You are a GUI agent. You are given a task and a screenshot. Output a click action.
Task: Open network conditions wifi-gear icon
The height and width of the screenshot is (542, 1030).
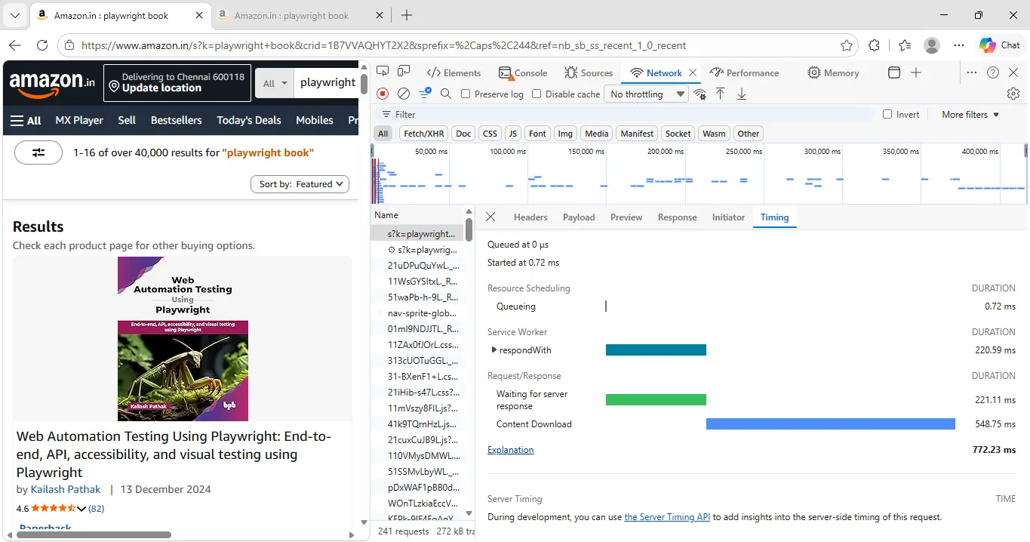700,94
